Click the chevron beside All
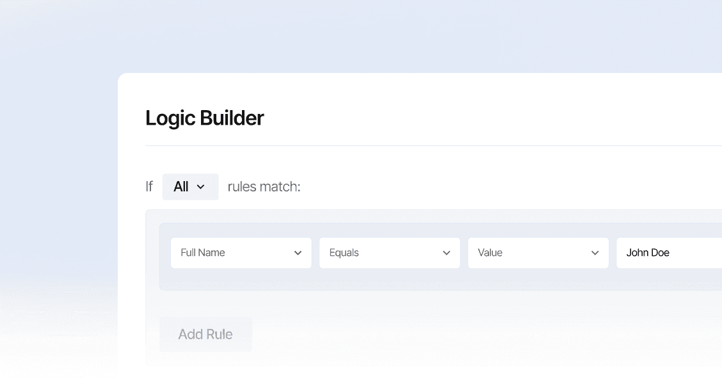Screen dimensions: 722x384 point(201,187)
